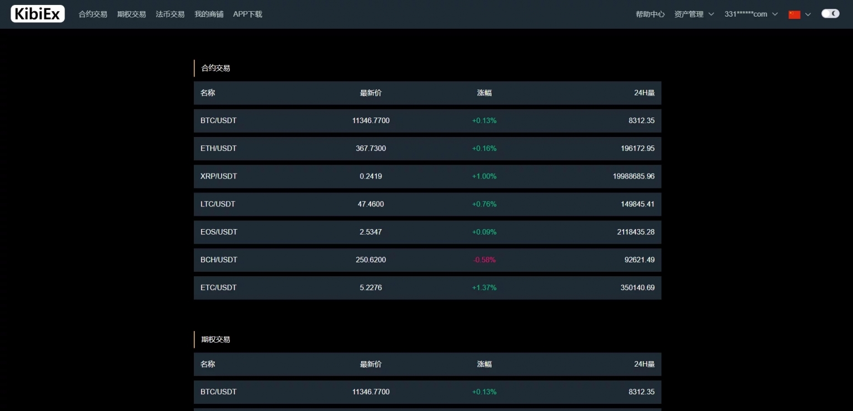Expand the 资产管理 dropdown
853x411 pixels.
pos(694,14)
